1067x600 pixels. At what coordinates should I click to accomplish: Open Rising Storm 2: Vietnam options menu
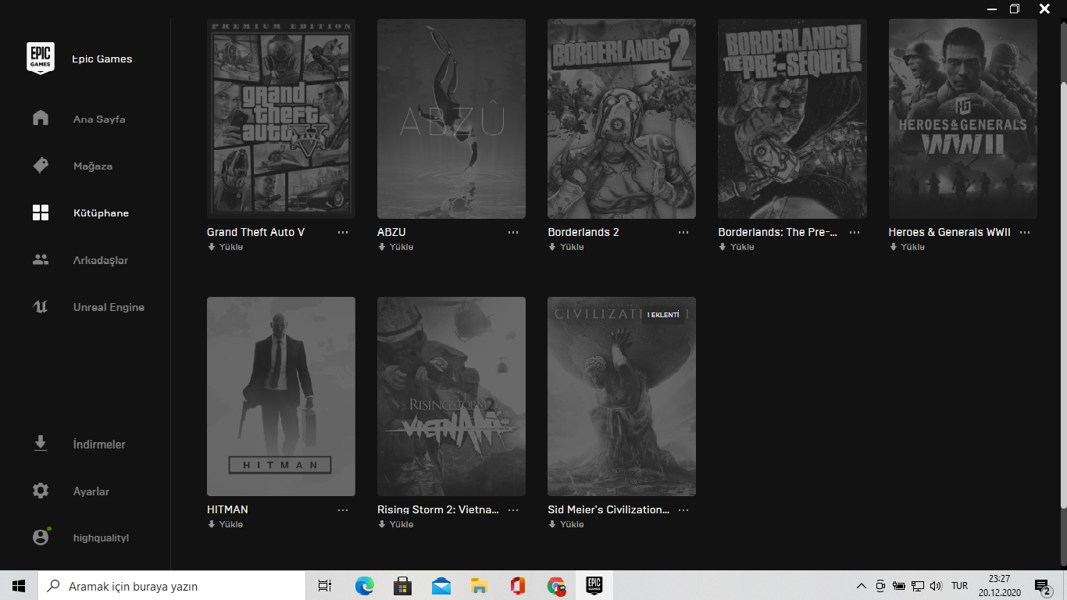513,510
